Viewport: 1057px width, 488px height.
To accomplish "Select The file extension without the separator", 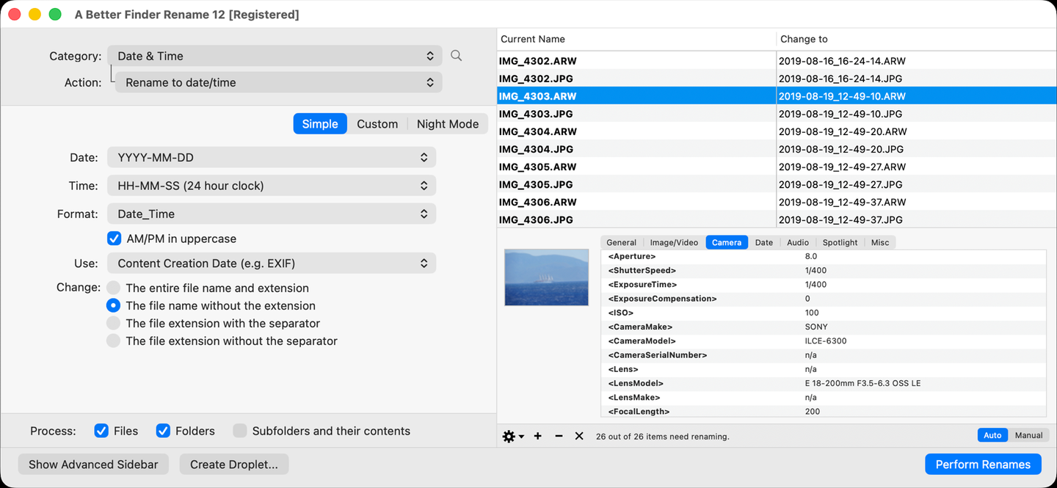I will (113, 340).
